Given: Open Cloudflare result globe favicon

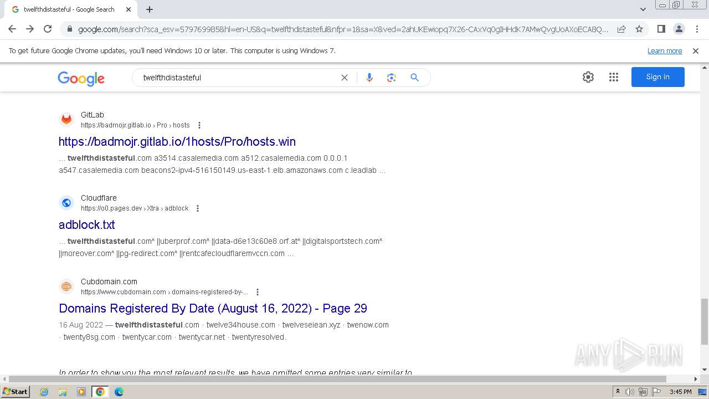Looking at the screenshot, I should [66, 203].
